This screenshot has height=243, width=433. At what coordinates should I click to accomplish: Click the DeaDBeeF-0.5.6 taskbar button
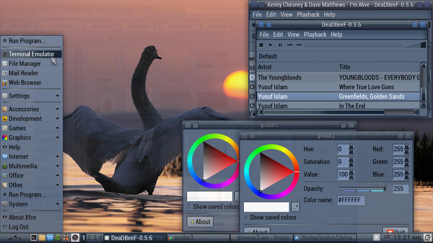(134, 238)
